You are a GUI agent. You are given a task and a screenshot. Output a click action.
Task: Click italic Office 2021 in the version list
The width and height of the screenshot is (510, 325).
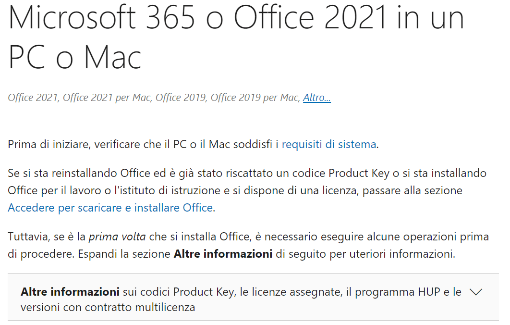click(x=33, y=98)
